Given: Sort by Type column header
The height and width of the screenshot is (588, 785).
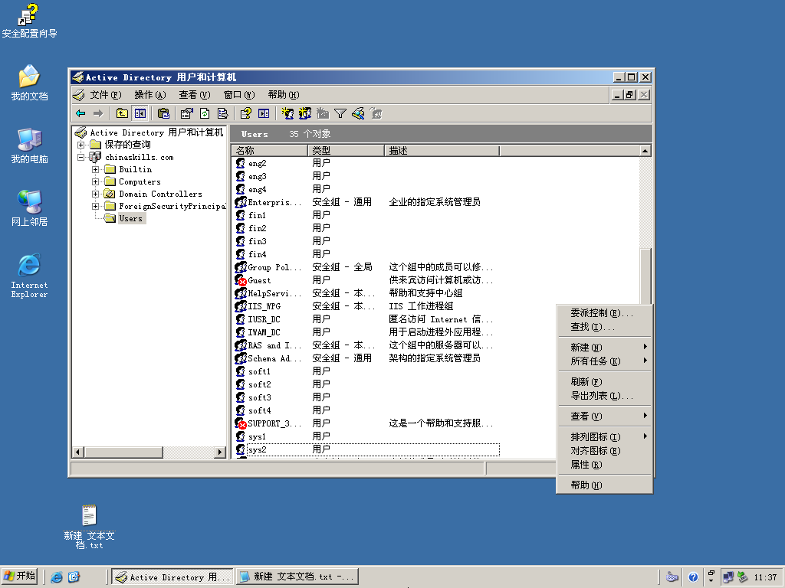Looking at the screenshot, I should [x=346, y=151].
